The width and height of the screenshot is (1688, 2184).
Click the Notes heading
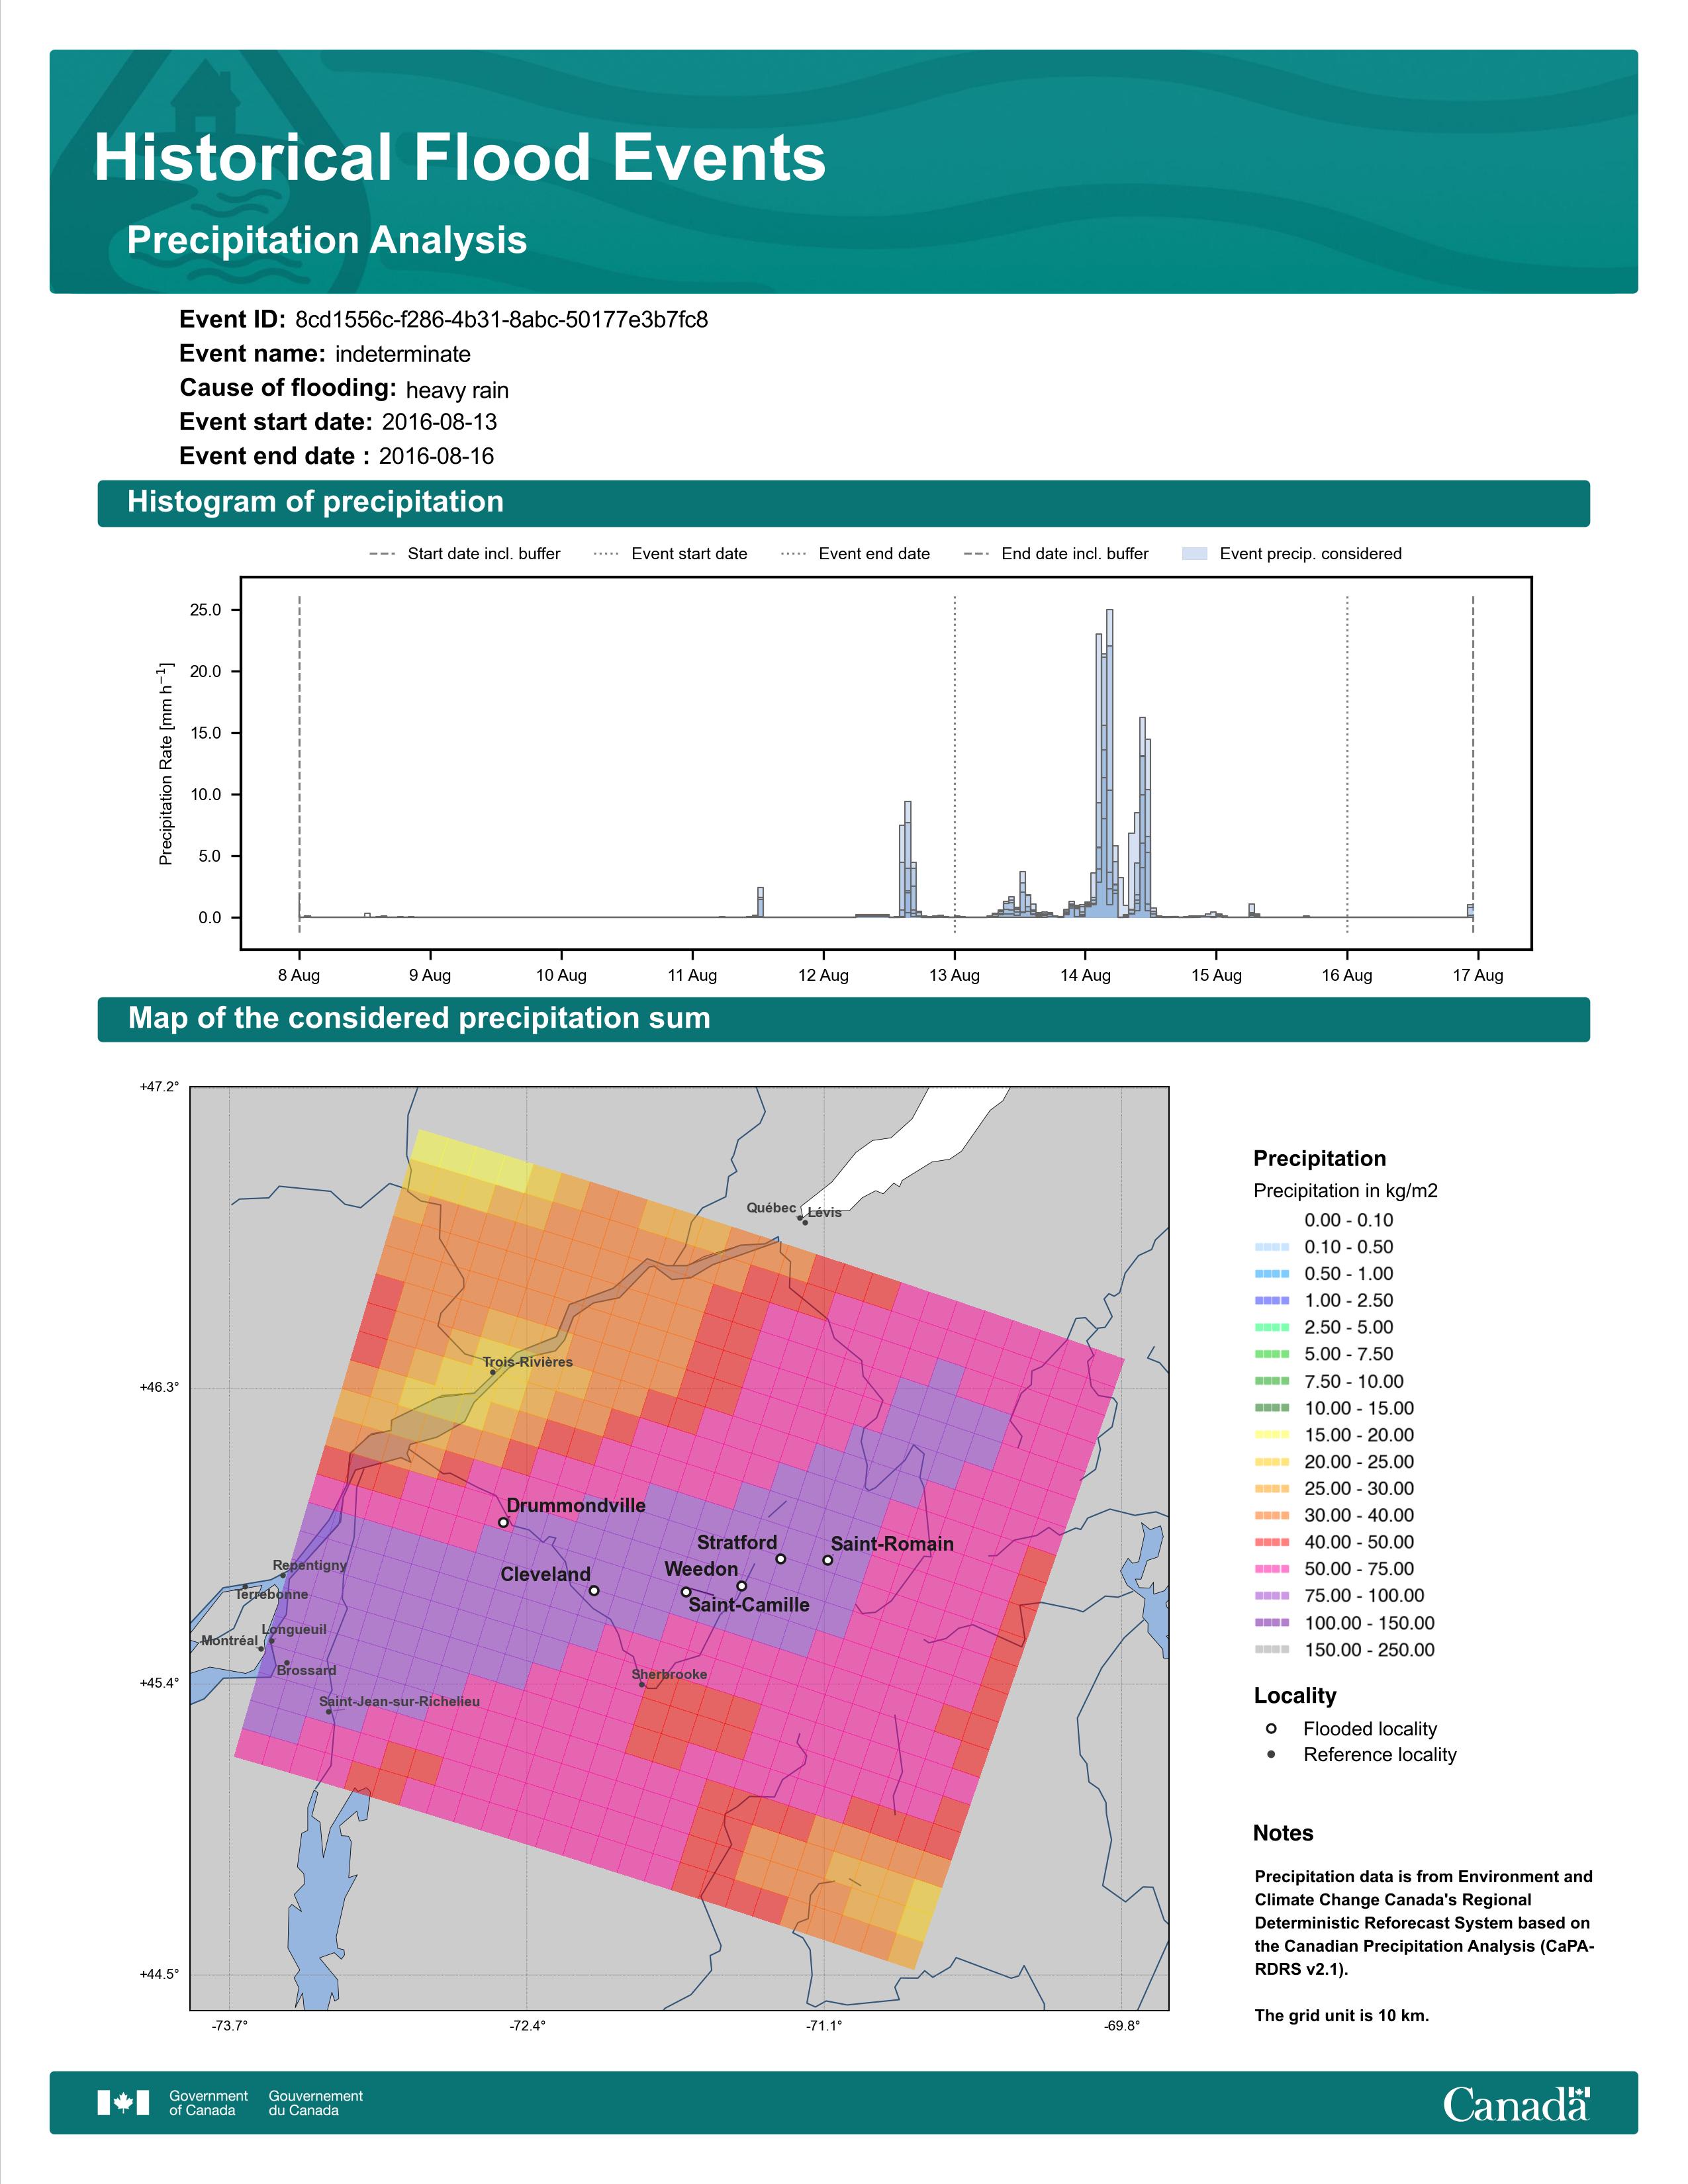[1283, 1833]
